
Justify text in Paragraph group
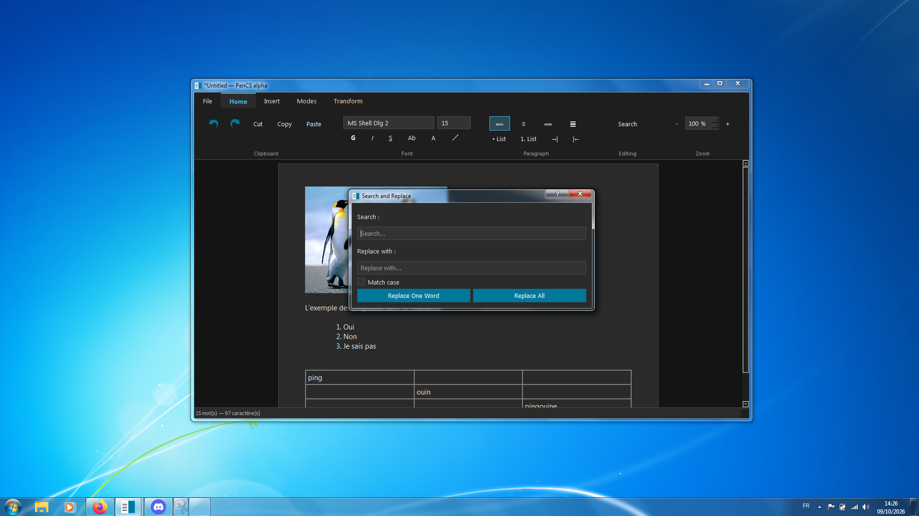coord(573,124)
